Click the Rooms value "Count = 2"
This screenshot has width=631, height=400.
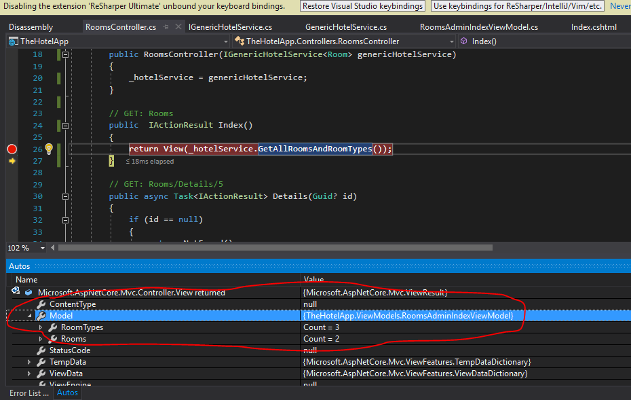(321, 339)
